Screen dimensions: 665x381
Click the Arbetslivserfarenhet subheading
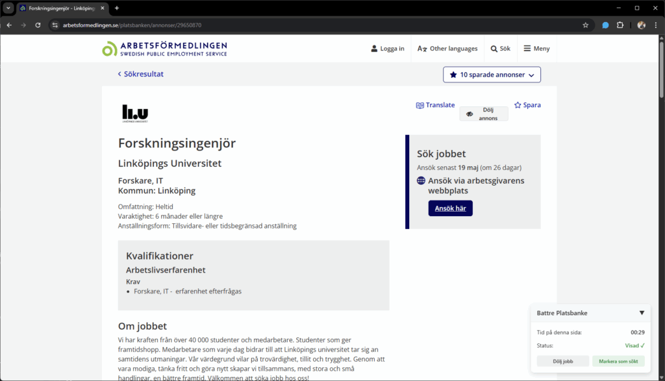[166, 270]
